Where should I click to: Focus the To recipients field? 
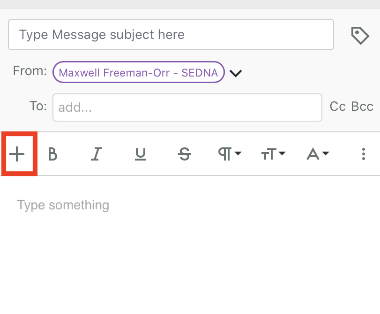pos(187,107)
